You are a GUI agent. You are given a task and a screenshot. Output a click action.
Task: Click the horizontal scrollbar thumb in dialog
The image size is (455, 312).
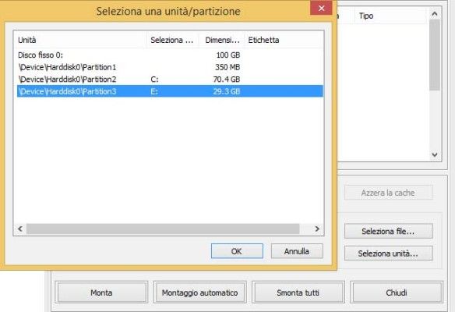click(163, 229)
